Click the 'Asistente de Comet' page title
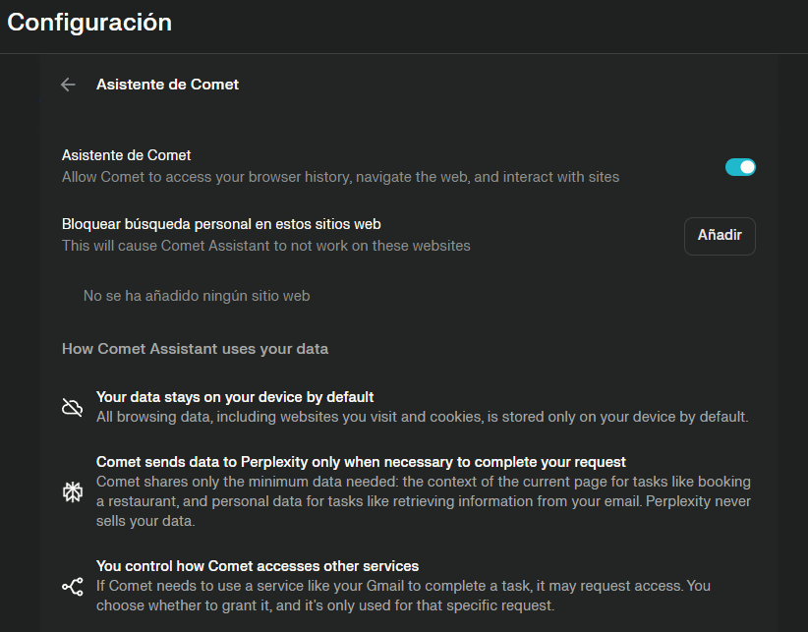Screen dimensions: 808x632 [167, 85]
